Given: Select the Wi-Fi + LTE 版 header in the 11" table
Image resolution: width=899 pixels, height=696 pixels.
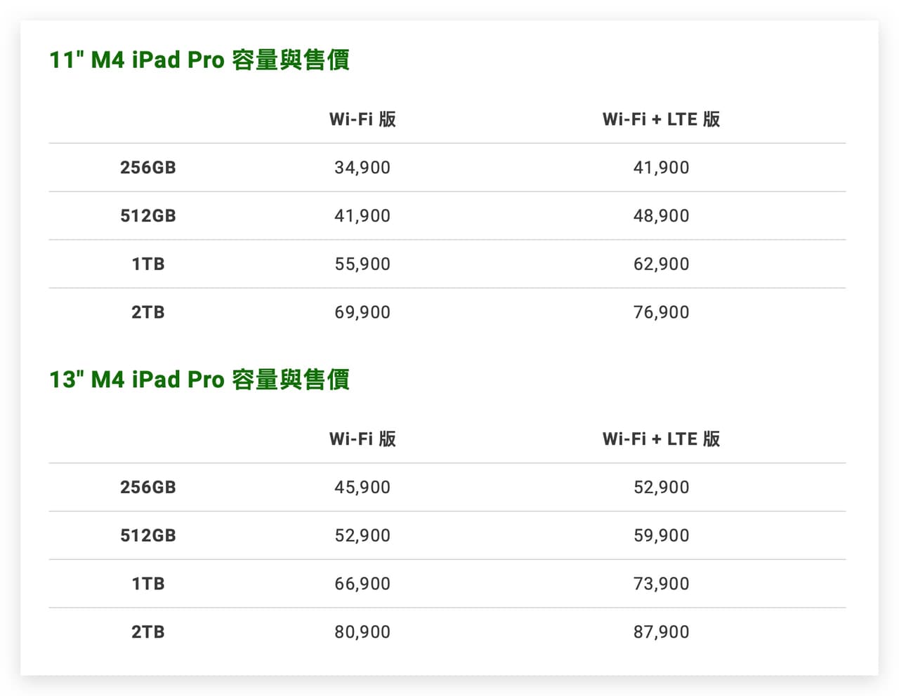Looking at the screenshot, I should (661, 119).
